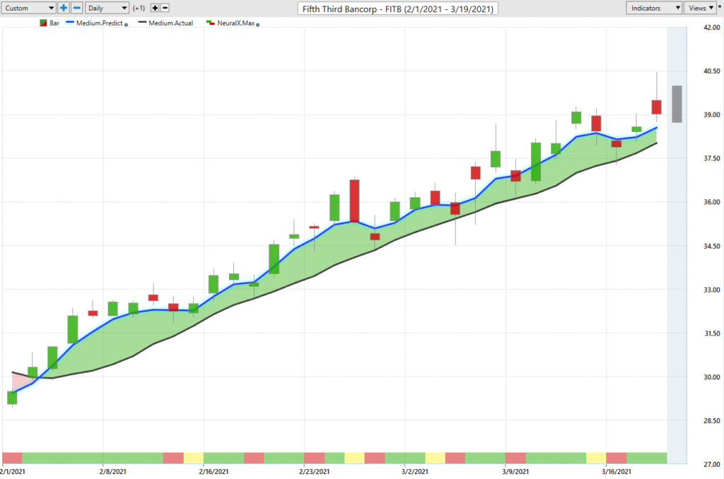This screenshot has width=724, height=479.
Task: Click the 40.50 price axis label
Action: 711,71
